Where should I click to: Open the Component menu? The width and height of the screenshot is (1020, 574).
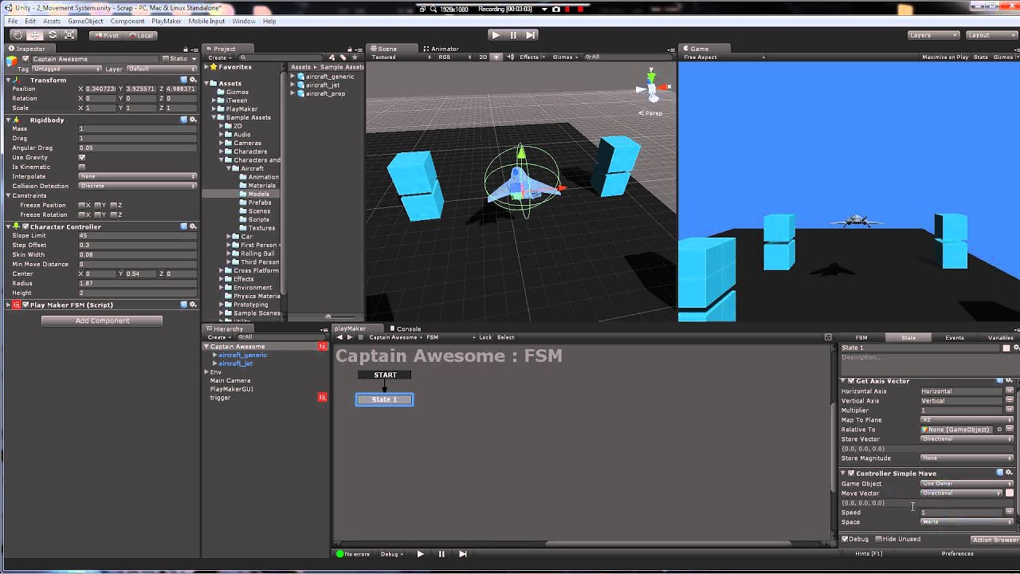127,21
